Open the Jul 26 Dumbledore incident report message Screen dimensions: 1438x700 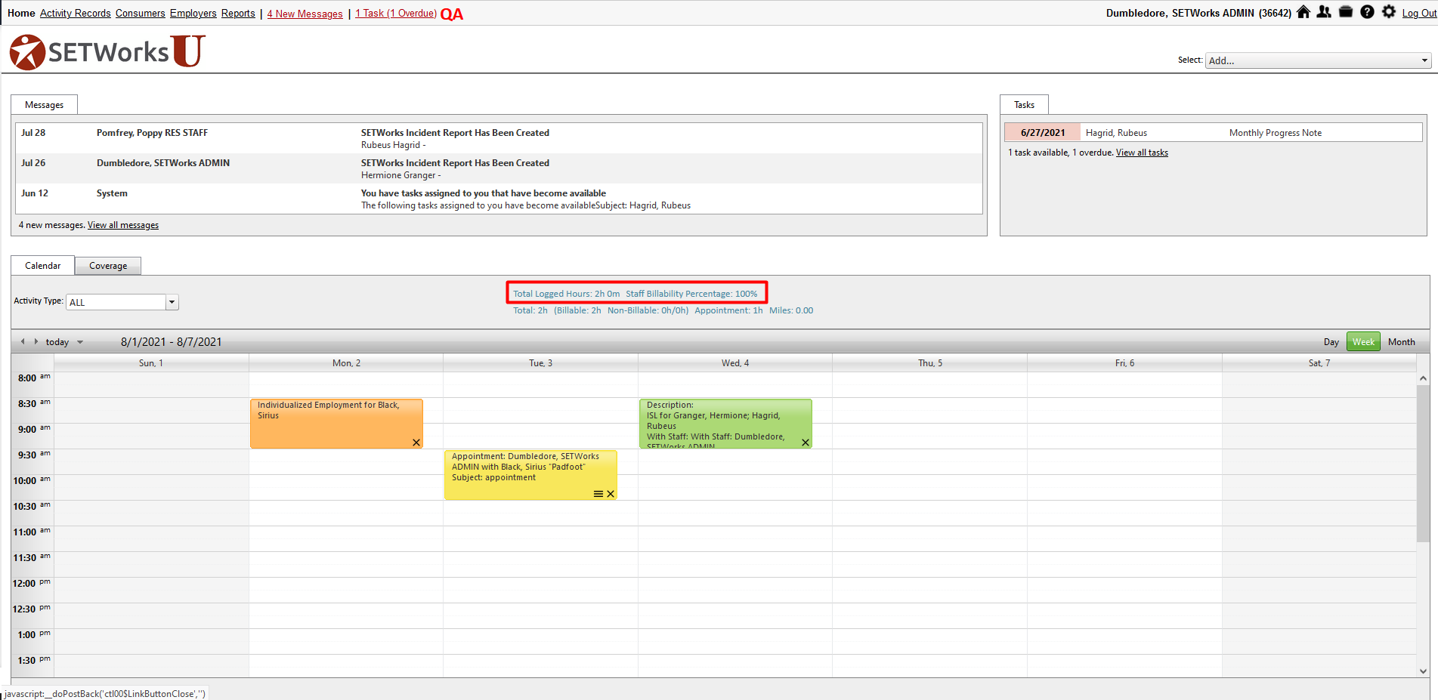click(x=499, y=168)
